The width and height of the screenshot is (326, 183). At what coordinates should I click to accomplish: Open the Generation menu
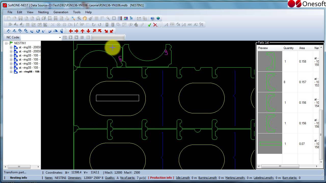click(61, 12)
